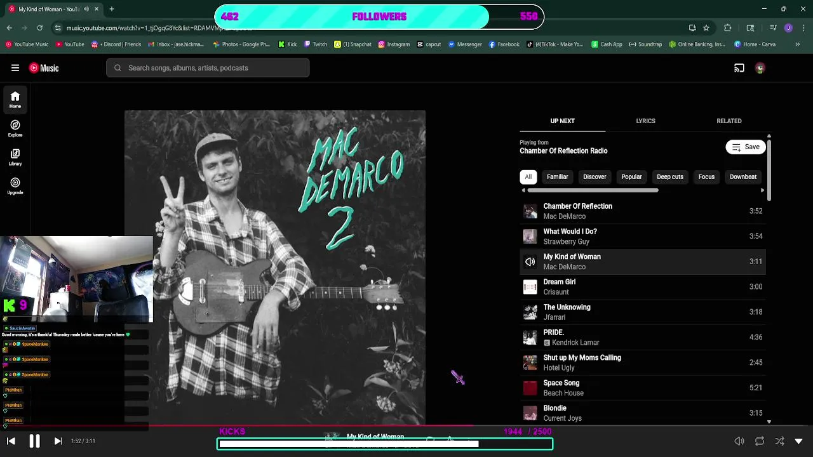Click the browser address bar URL
The image size is (813, 457).
click(160, 28)
